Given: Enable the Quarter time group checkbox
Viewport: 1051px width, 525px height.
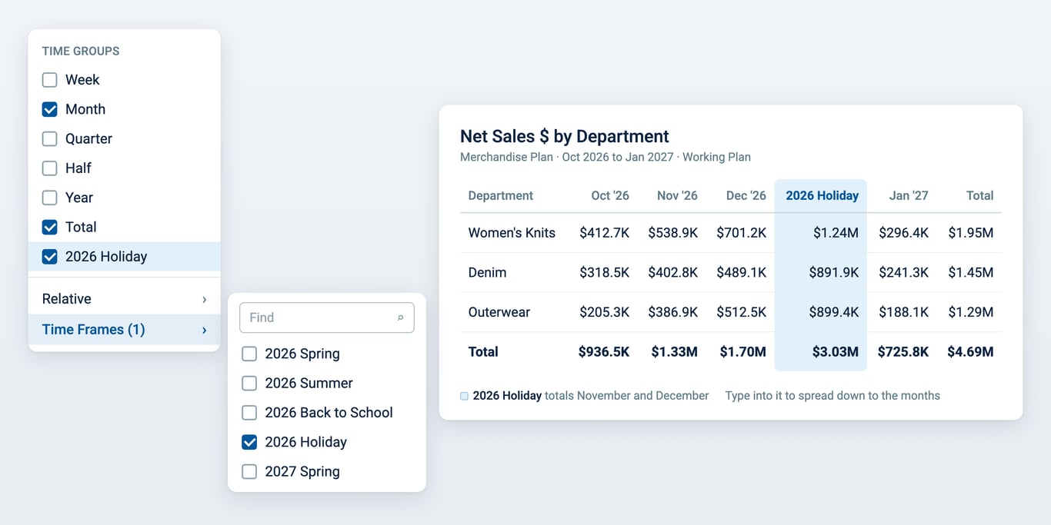Looking at the screenshot, I should 49,138.
